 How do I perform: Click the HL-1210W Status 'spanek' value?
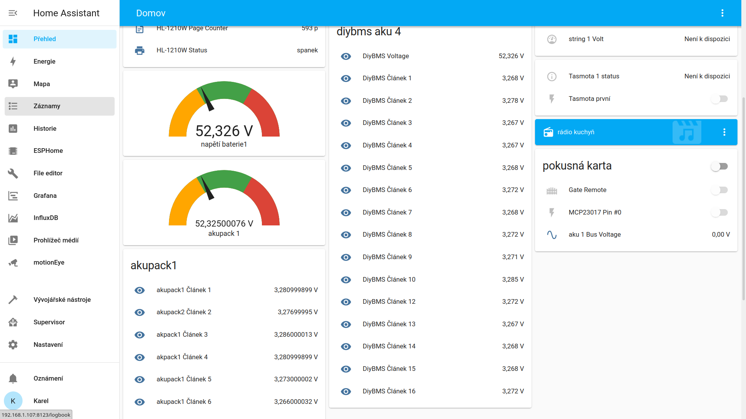(x=307, y=50)
